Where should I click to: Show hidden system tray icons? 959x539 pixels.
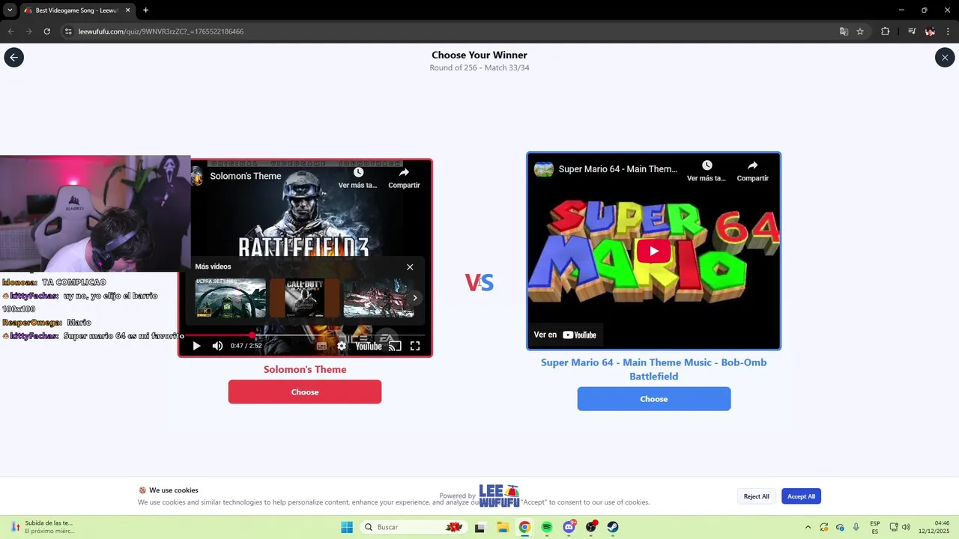pyautogui.click(x=808, y=527)
